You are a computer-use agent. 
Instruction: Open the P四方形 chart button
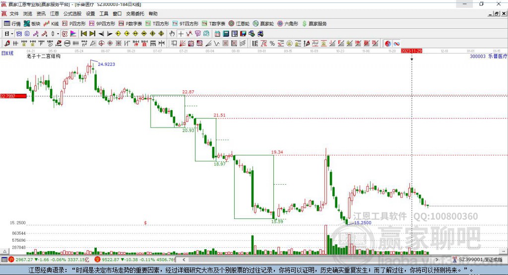(x=74, y=24)
